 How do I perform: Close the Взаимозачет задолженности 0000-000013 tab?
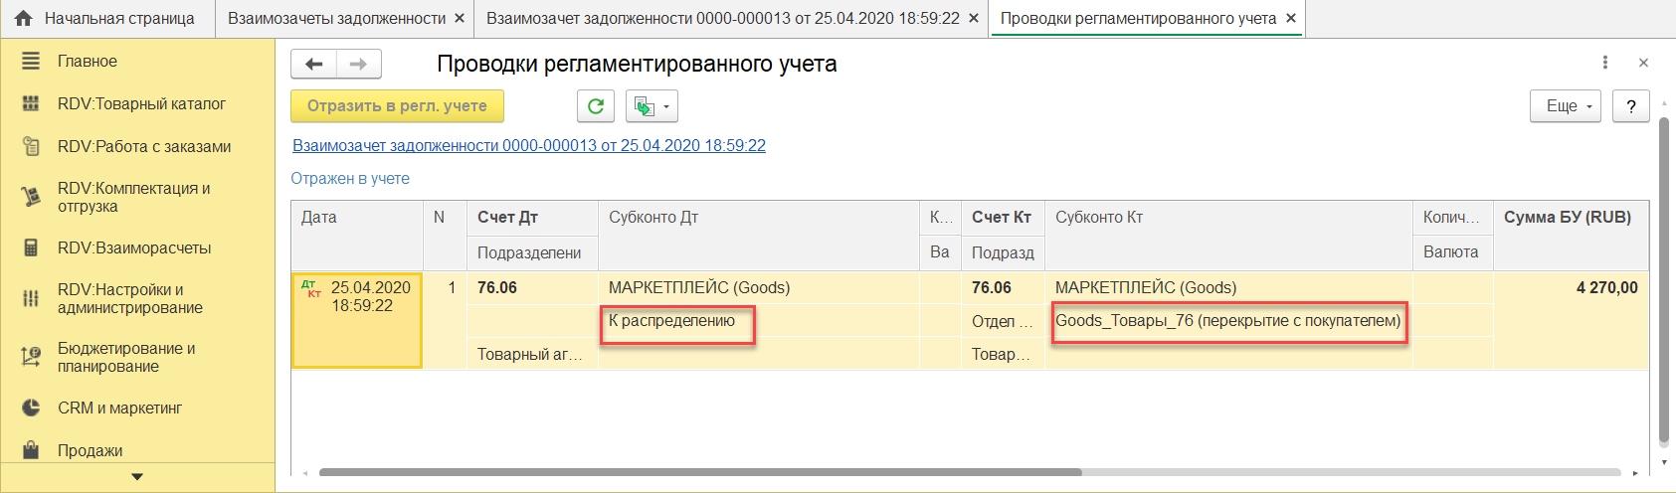974,18
